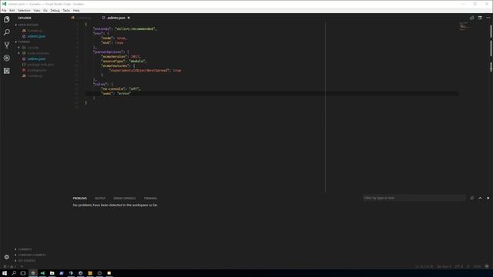
Task: Open the Debug menu
Action: click(55, 10)
